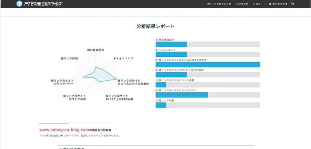
Task: Click bar label 5) 被リンク元サイトのリンク品質
Action: 175,80
